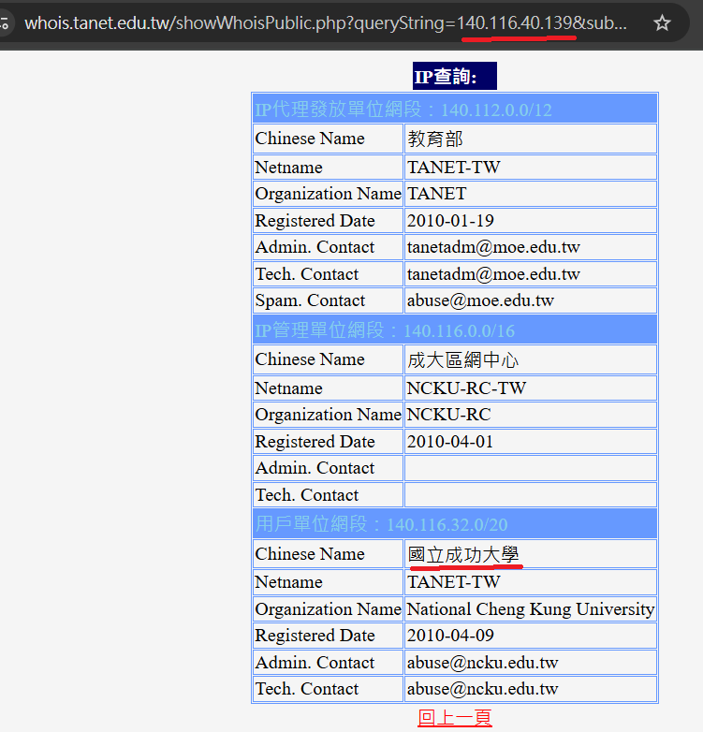
Task: Click the 成大區網中心 cell
Action: pos(530,359)
